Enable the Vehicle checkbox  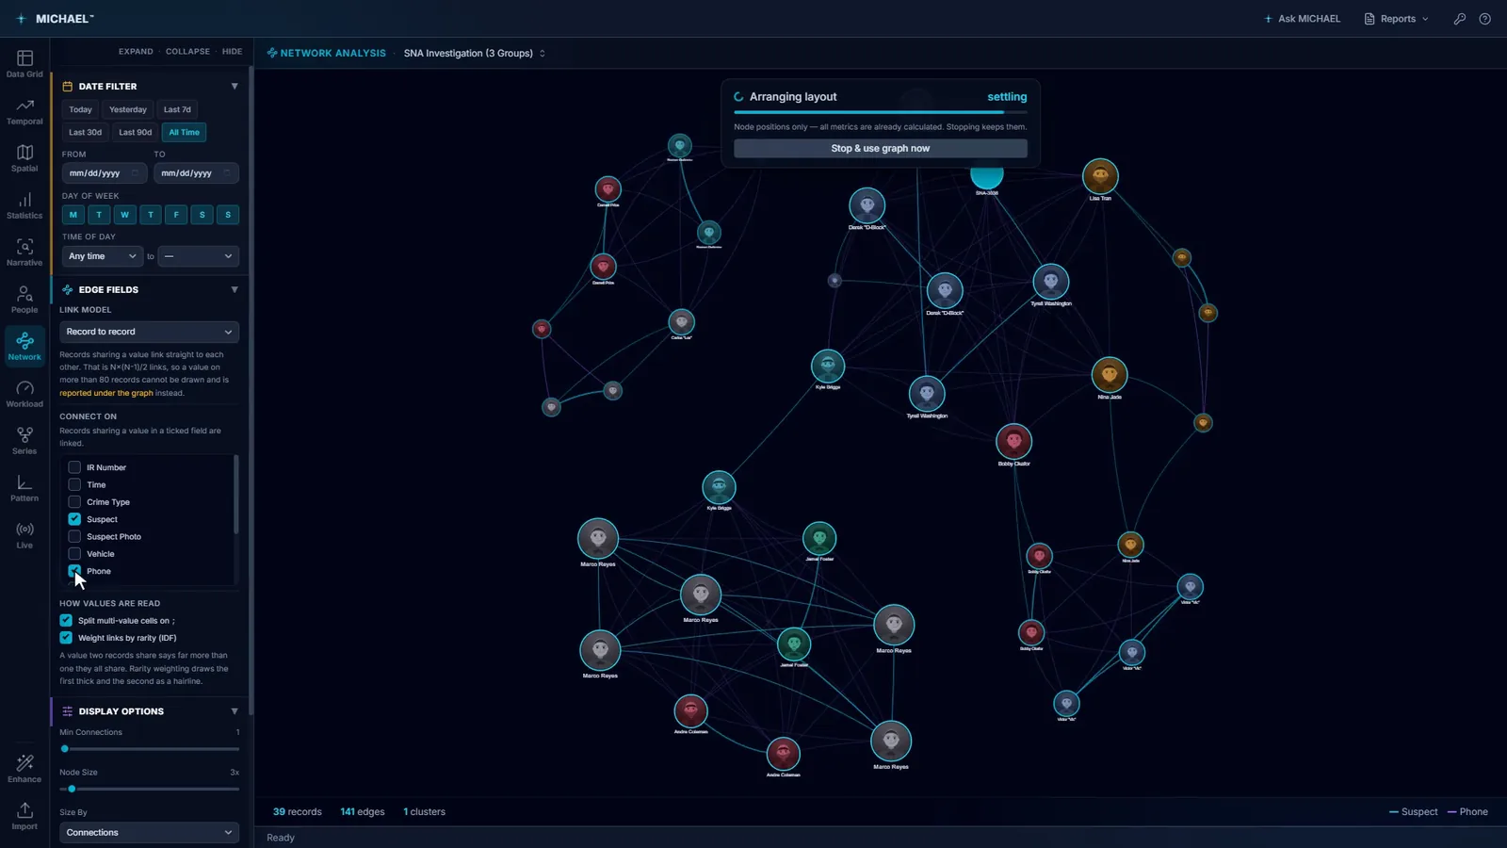pyautogui.click(x=74, y=554)
